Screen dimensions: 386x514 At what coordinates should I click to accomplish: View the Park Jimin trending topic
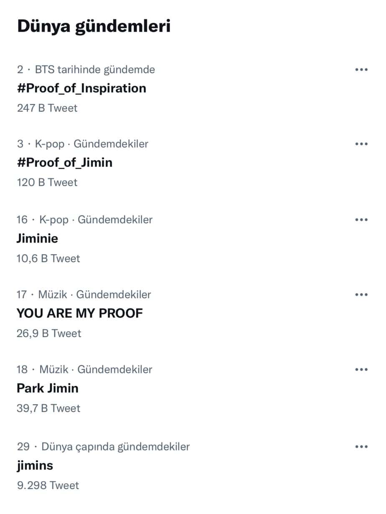point(48,388)
